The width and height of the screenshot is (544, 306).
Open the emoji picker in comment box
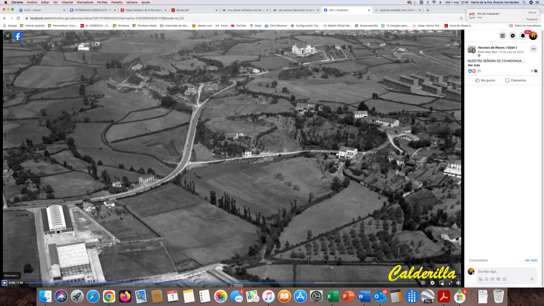(x=486, y=279)
